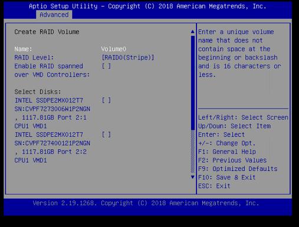Screen dimensions: 299x227
Task: Click the F2: Previous Values hint
Action: (x=232, y=160)
